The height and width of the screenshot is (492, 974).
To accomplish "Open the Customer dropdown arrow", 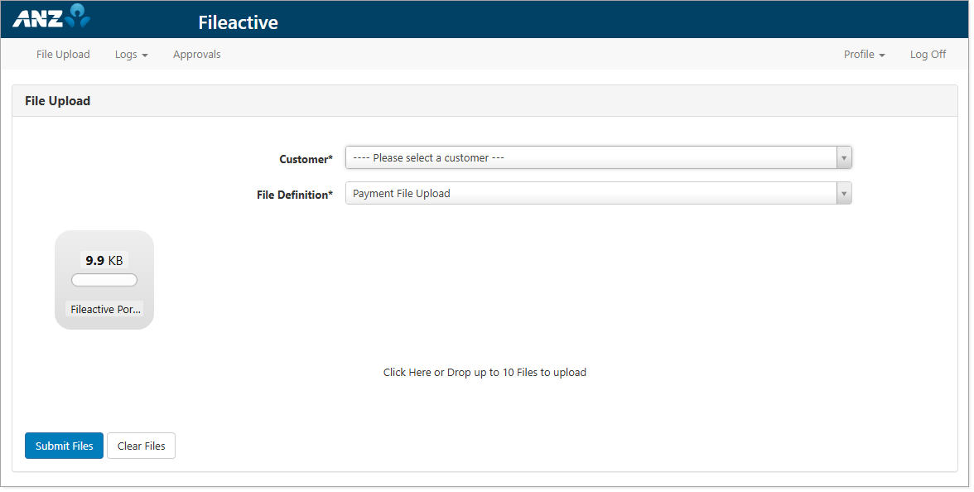I will click(x=844, y=157).
